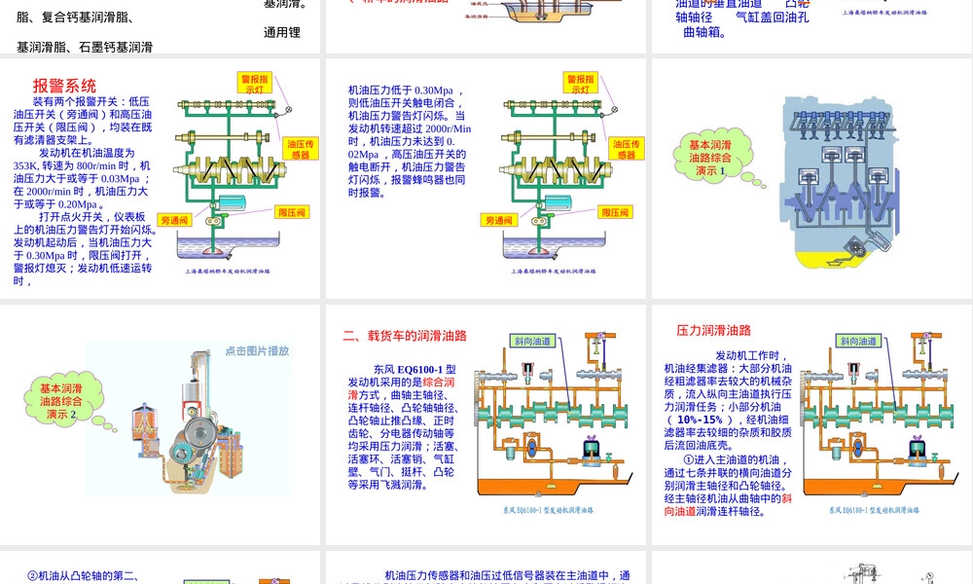Click 警报指示灯 label in the 报警系统 slide
This screenshot has width=973, height=584.
tap(255, 84)
